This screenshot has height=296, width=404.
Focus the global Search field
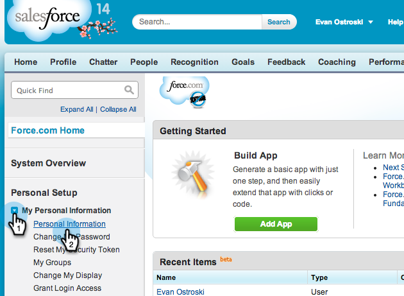197,22
